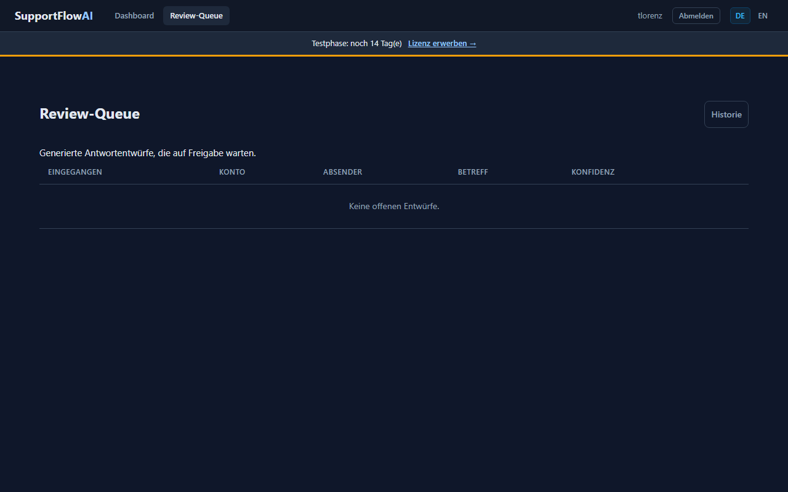Open the Dashboard tab
The image size is (788, 492).
tap(134, 16)
